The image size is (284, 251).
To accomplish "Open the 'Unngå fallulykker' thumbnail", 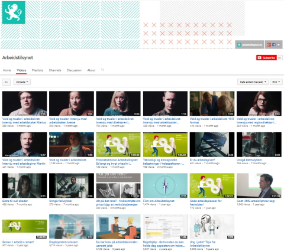I will (72, 185).
